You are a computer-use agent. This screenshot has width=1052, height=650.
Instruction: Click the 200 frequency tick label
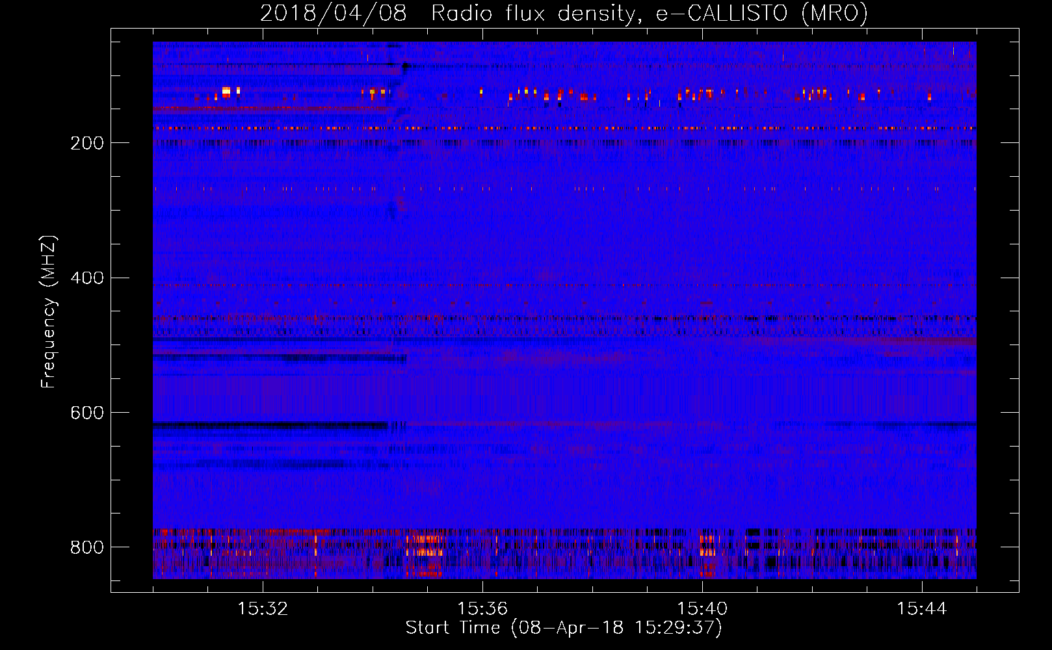pyautogui.click(x=86, y=143)
